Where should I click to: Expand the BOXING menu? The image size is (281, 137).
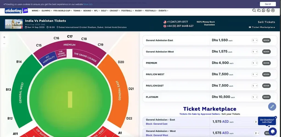pos(88,11)
